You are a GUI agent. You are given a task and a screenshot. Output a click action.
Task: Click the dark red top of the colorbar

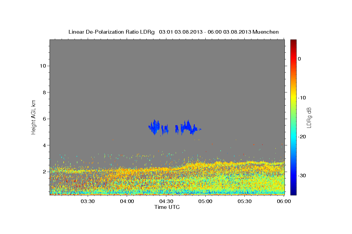click(x=293, y=42)
